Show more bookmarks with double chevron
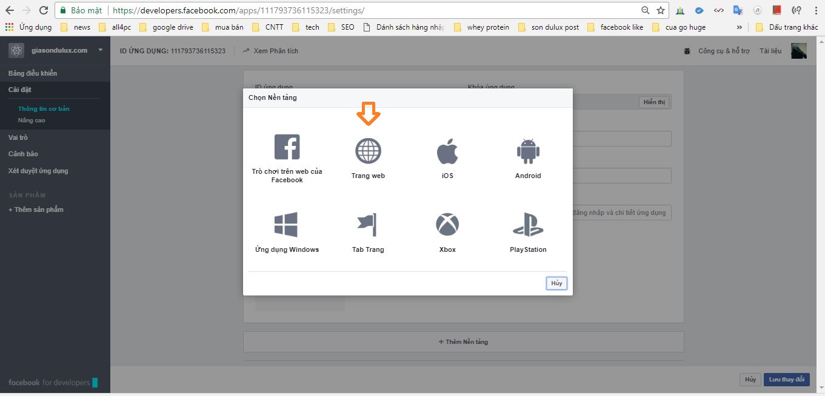The image size is (825, 396). 739,27
